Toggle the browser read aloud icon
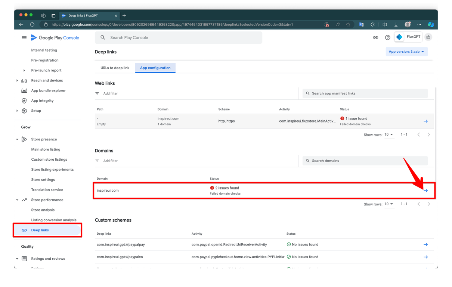This screenshot has height=287, width=452. (338, 25)
